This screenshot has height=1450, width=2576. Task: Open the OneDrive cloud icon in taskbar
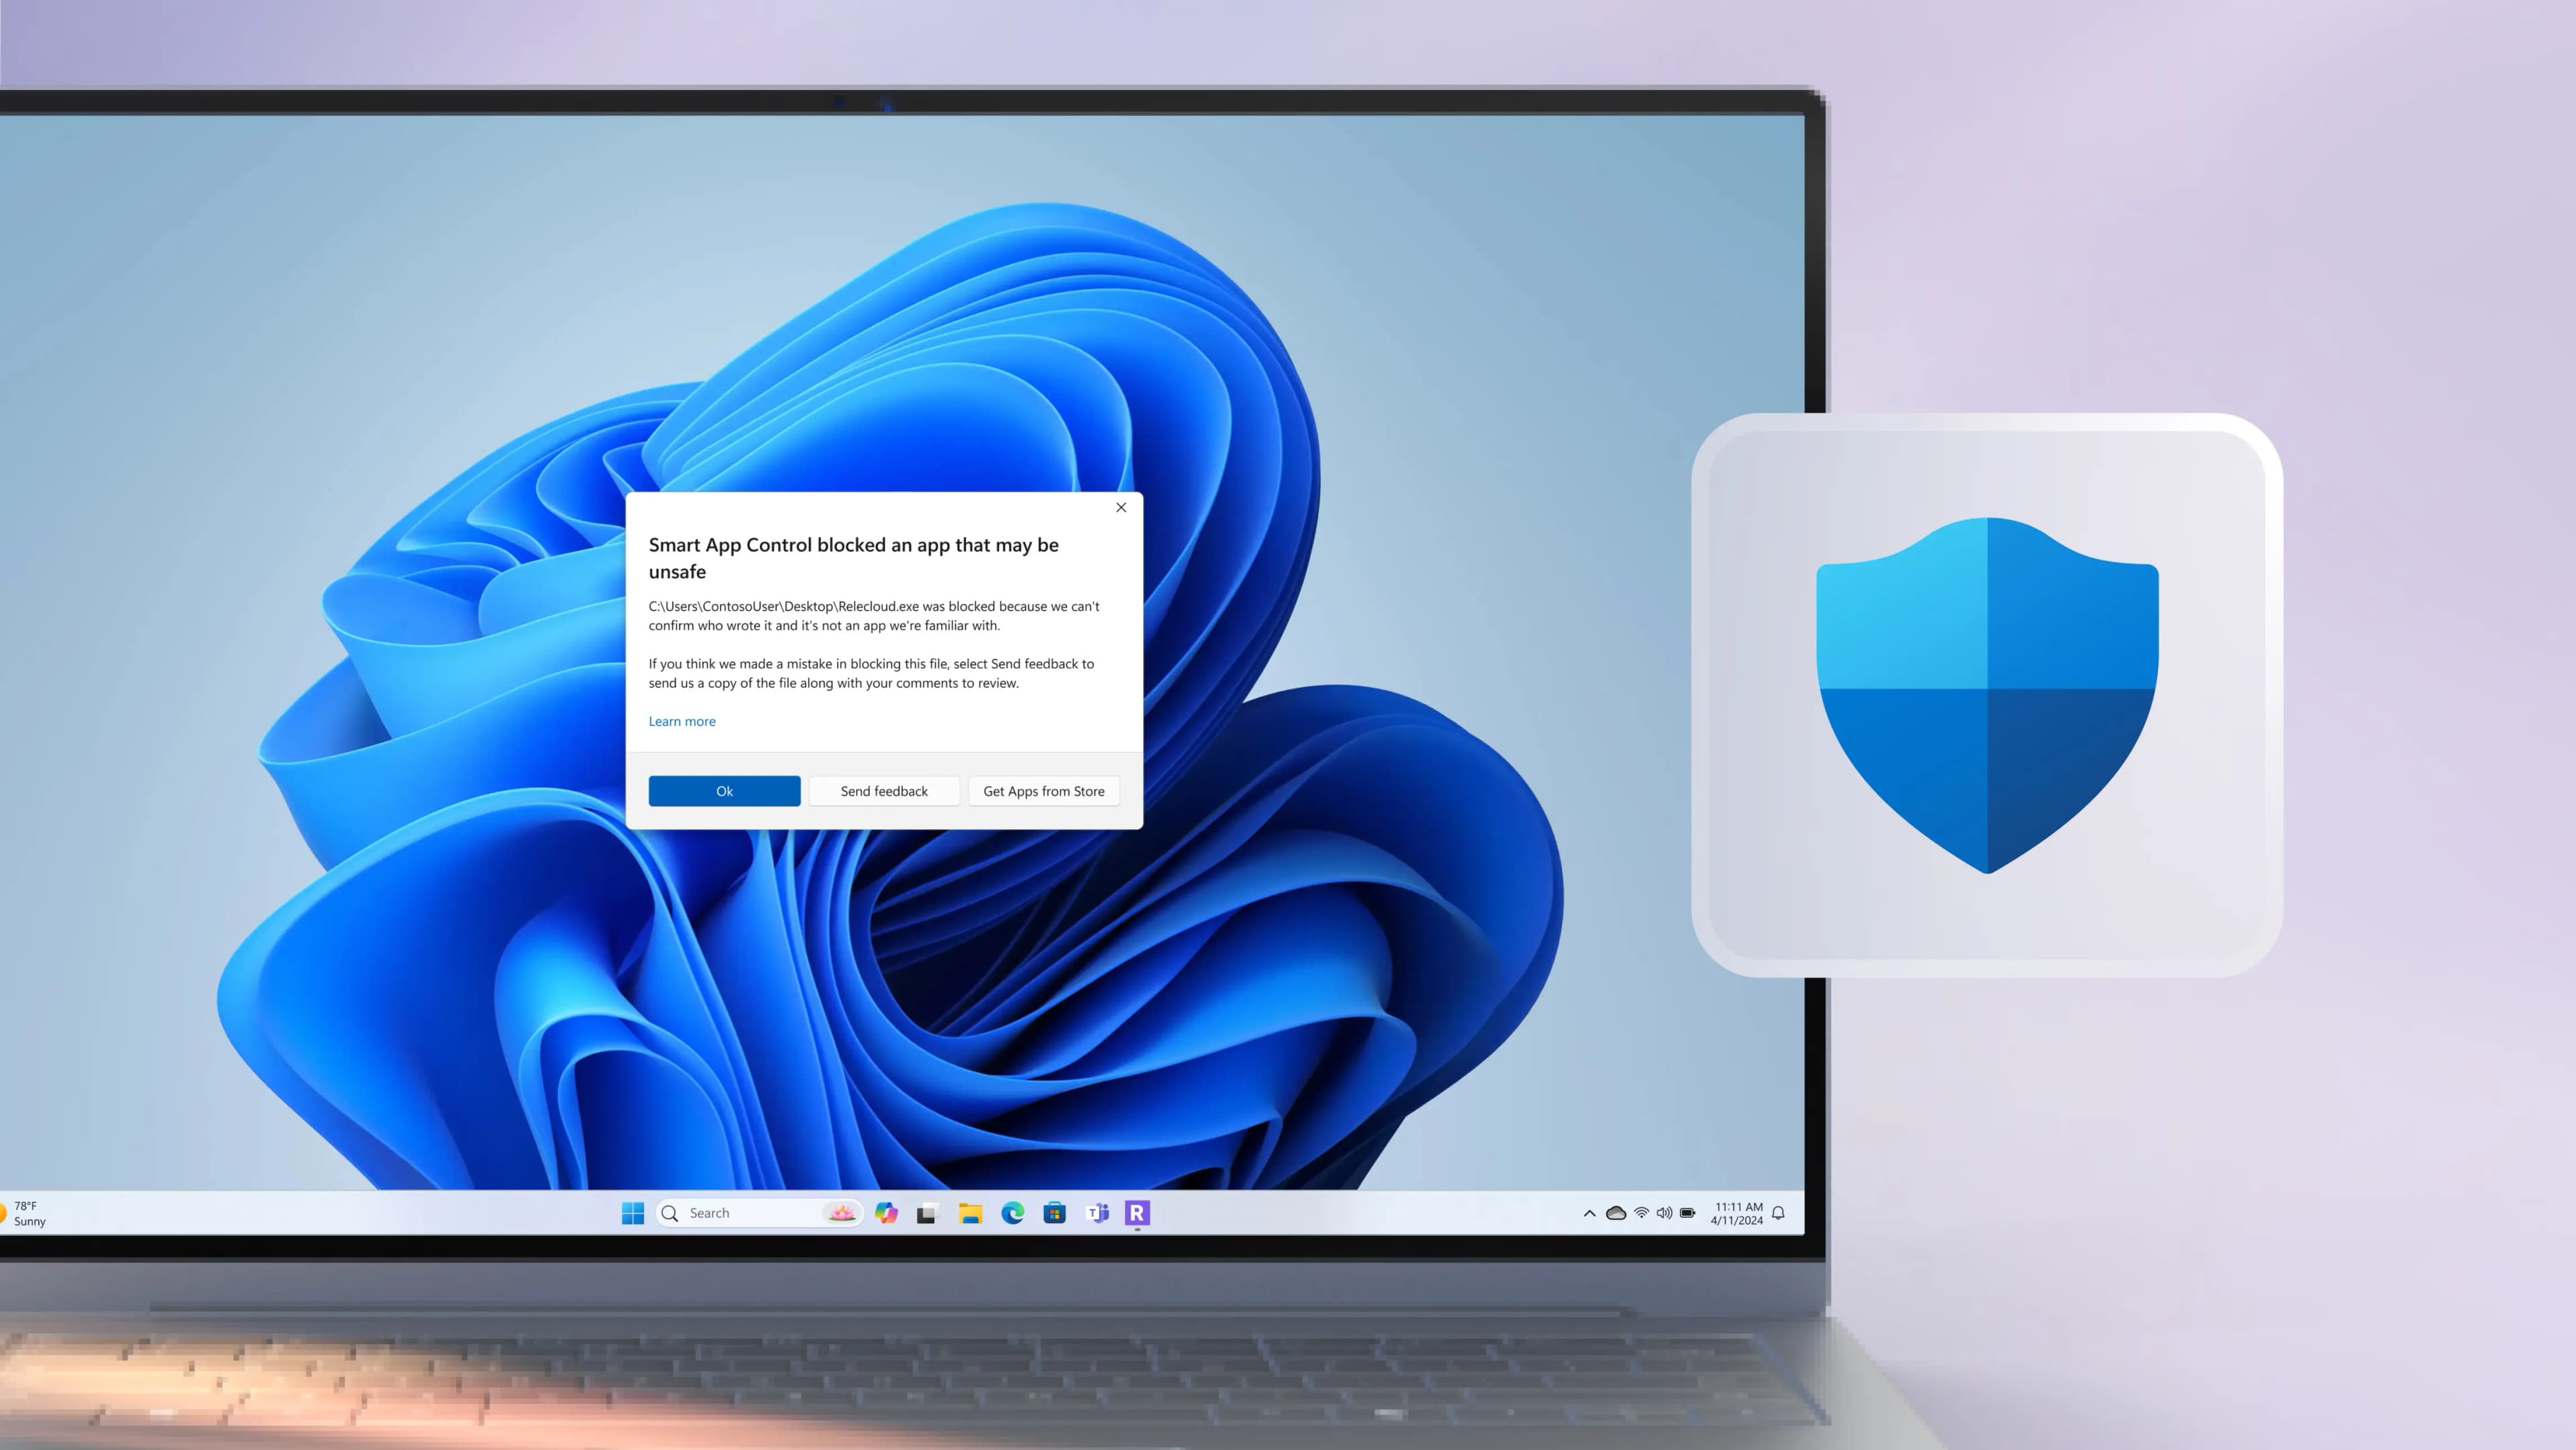[x=1613, y=1212]
